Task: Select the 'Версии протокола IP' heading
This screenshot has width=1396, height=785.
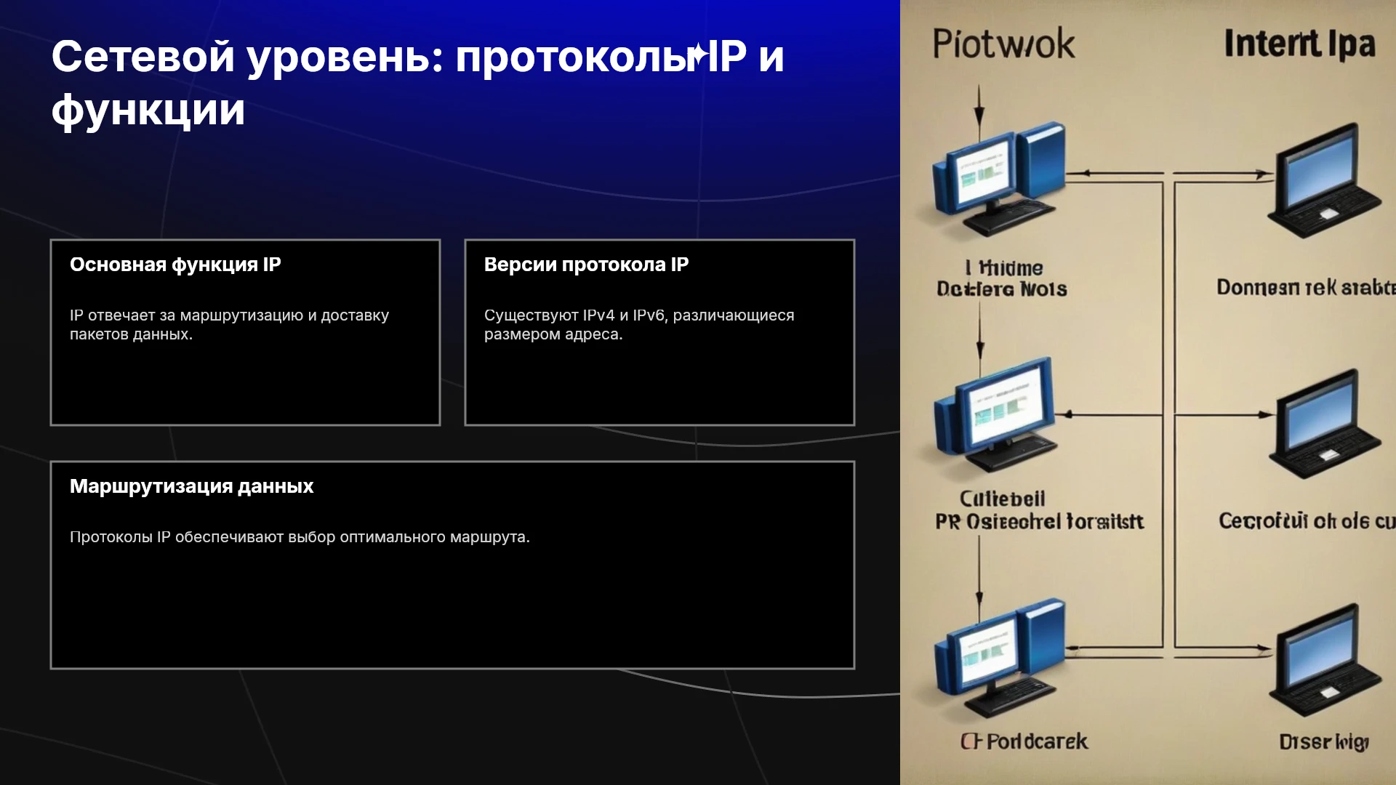Action: click(x=586, y=265)
